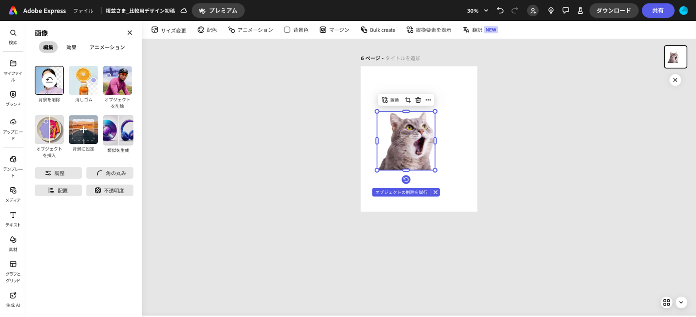The image size is (696, 317).
Task: Delete the selected cat image
Action: point(418,100)
